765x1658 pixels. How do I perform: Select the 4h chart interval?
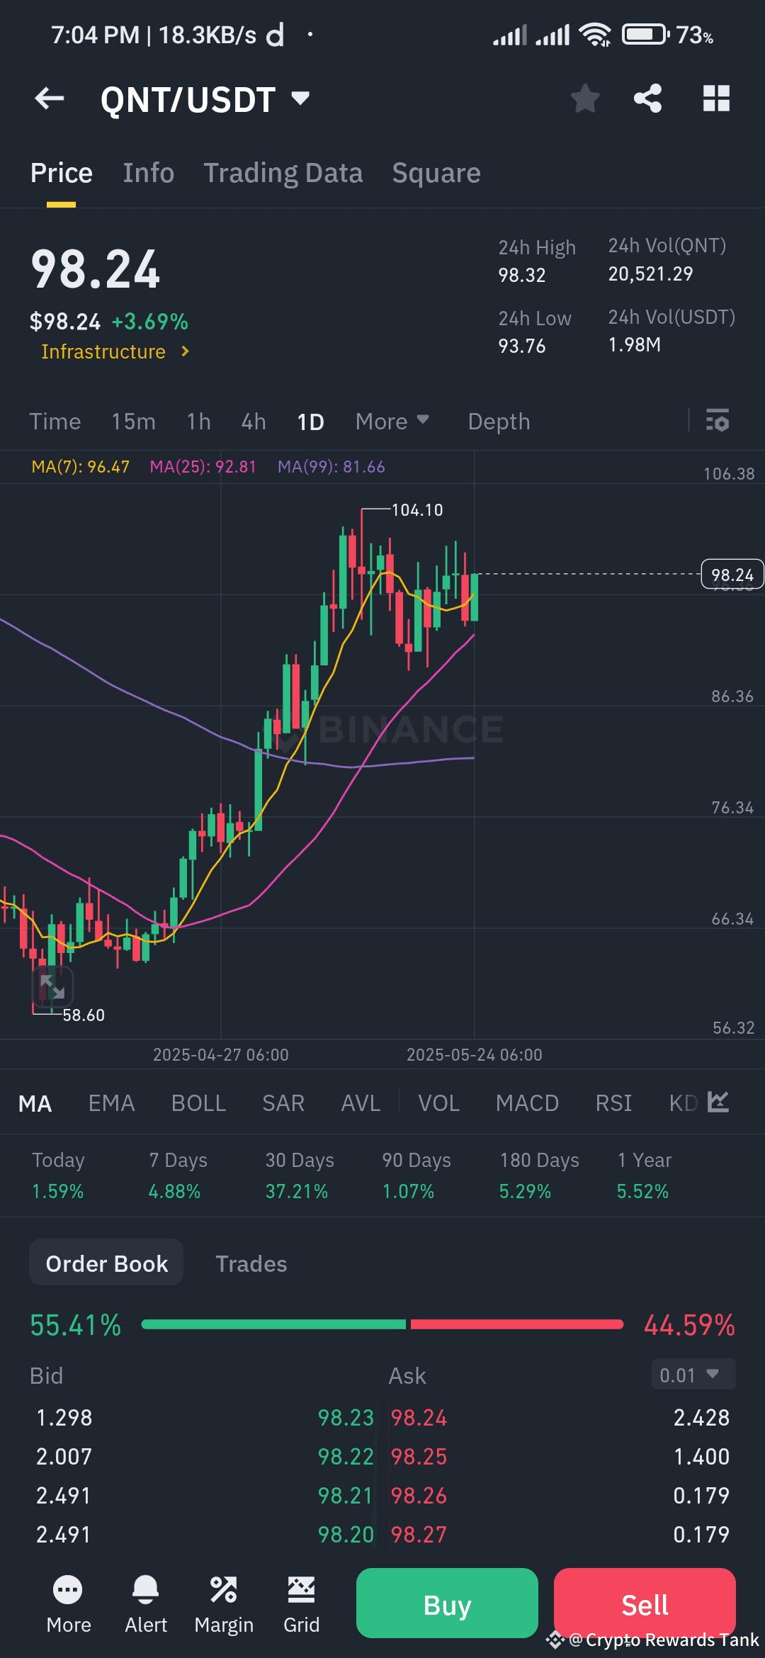click(x=254, y=422)
